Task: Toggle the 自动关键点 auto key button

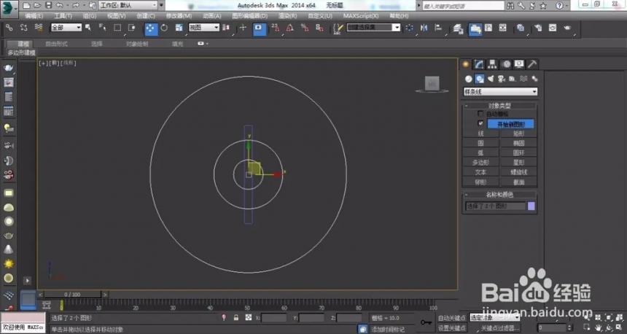Action: [451, 318]
